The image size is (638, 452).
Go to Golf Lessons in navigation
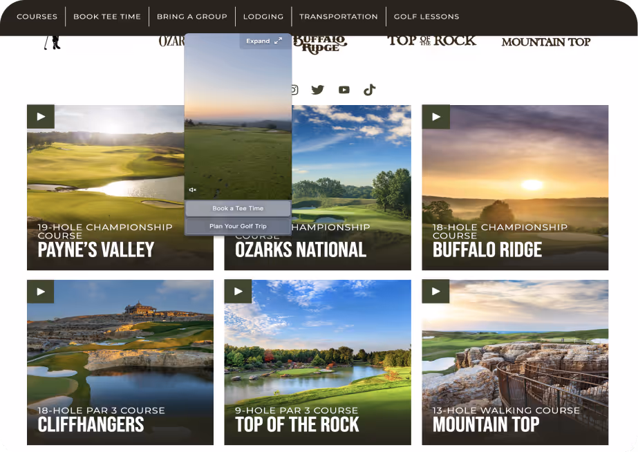pyautogui.click(x=426, y=17)
